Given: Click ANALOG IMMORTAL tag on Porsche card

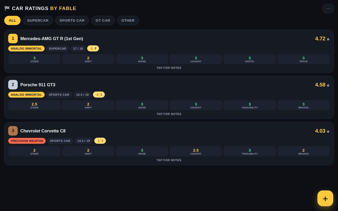Looking at the screenshot, I should [26, 95].
